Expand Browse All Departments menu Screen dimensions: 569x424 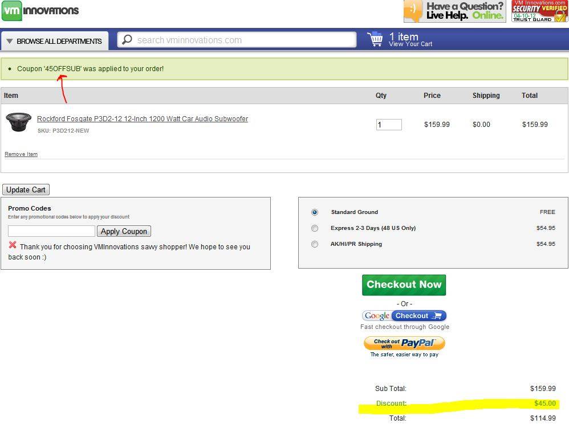[x=54, y=42]
